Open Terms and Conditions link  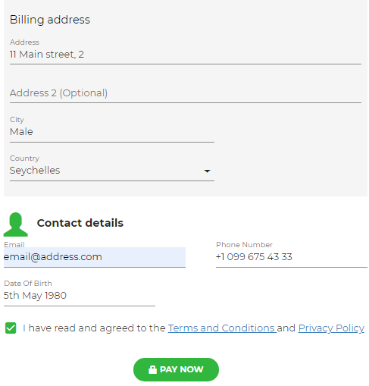pos(222,328)
